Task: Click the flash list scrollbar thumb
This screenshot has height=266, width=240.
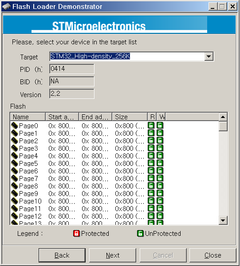Action: [223, 126]
